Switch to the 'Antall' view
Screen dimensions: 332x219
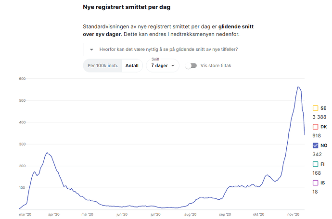(x=132, y=65)
